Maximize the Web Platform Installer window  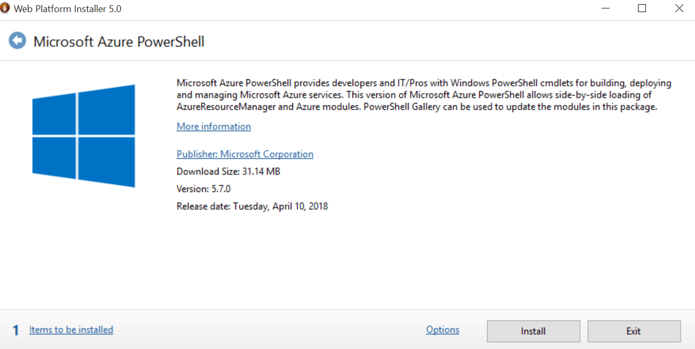(642, 8)
